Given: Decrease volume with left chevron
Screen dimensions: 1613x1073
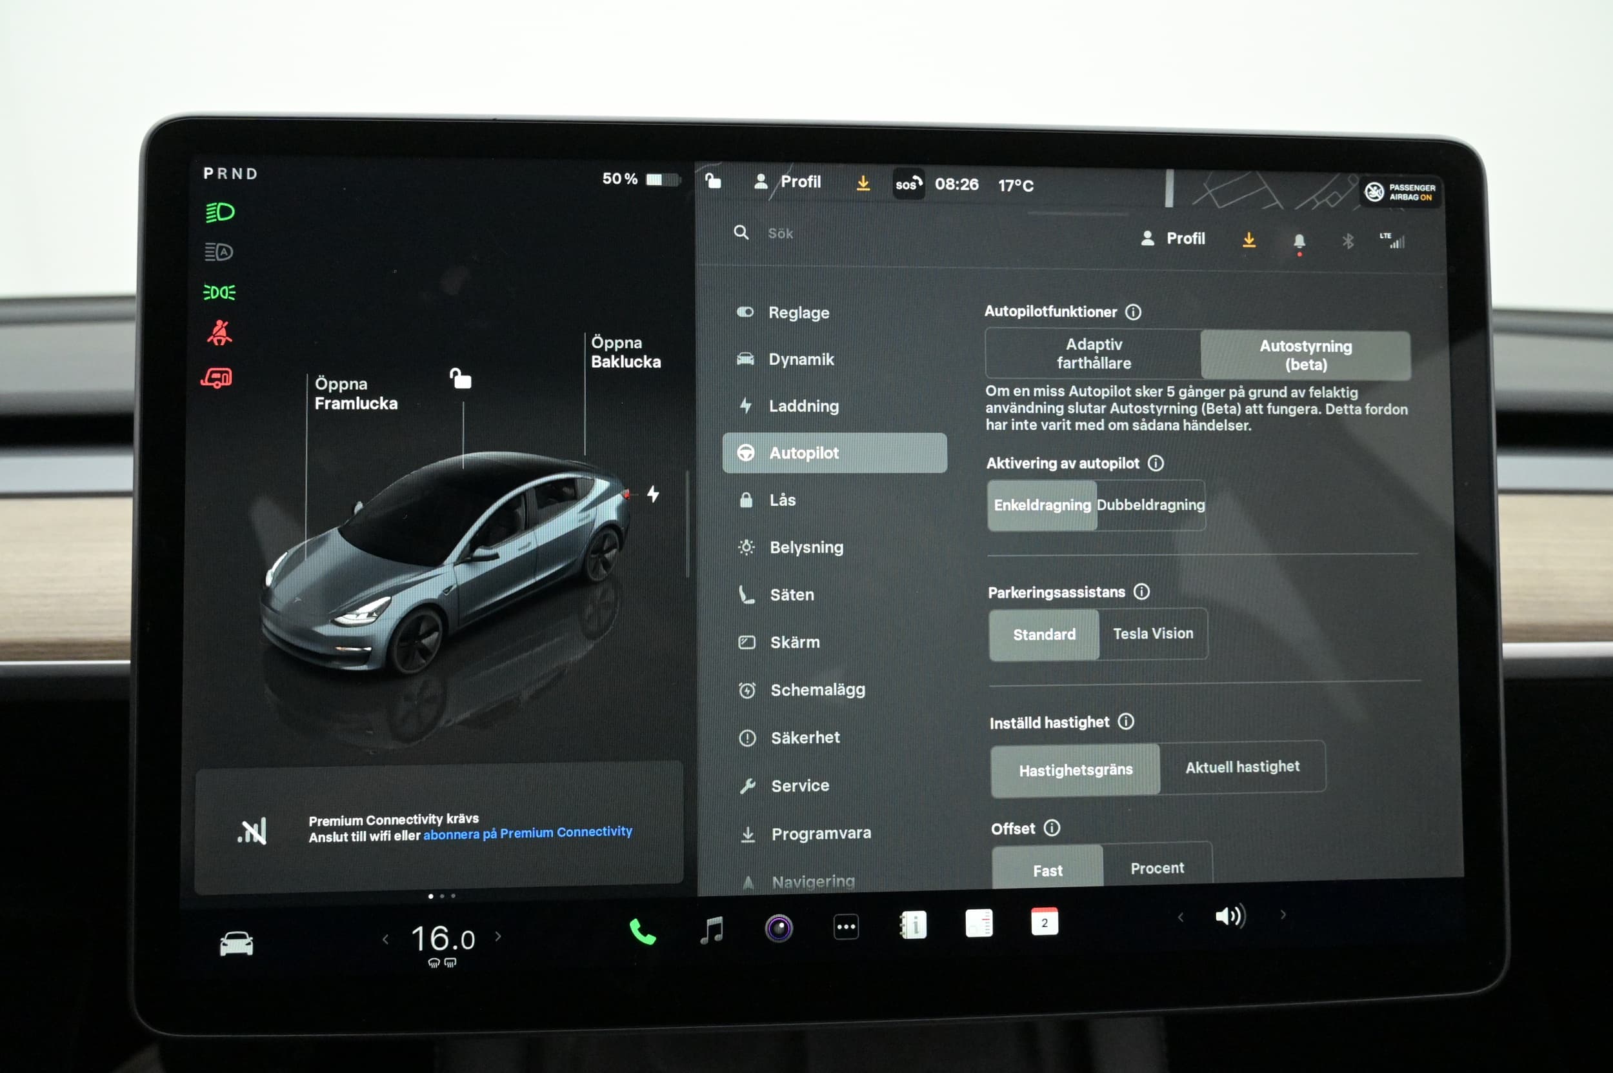Looking at the screenshot, I should [1181, 917].
